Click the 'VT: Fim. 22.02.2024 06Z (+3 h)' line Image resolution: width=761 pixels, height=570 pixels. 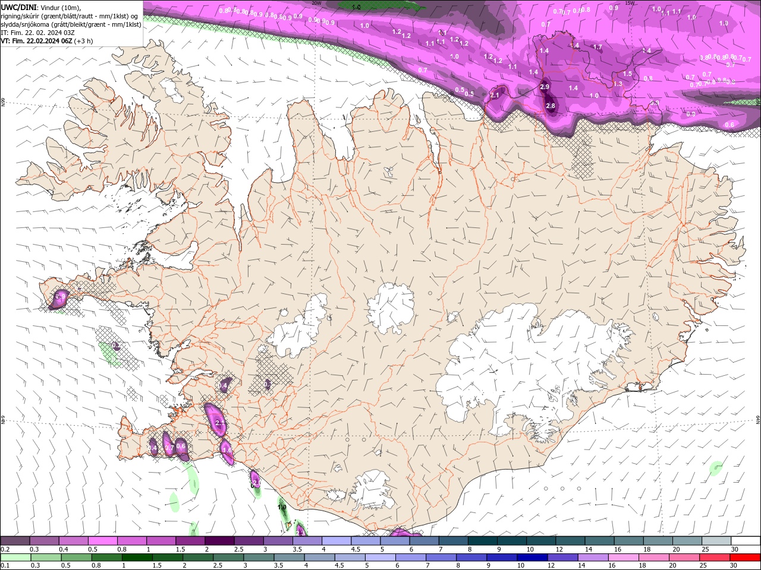(46, 41)
